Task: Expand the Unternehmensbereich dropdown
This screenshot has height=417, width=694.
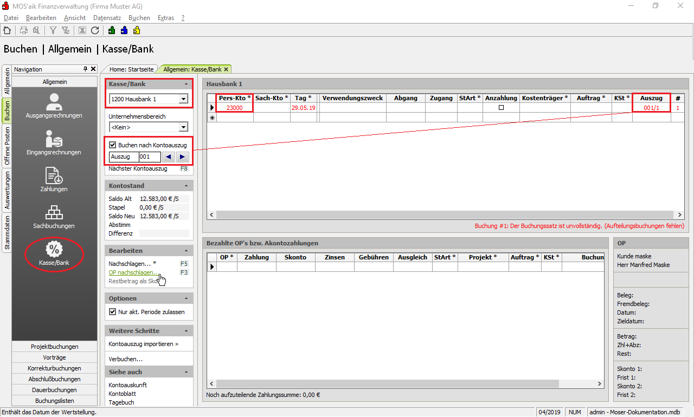Action: 183,127
